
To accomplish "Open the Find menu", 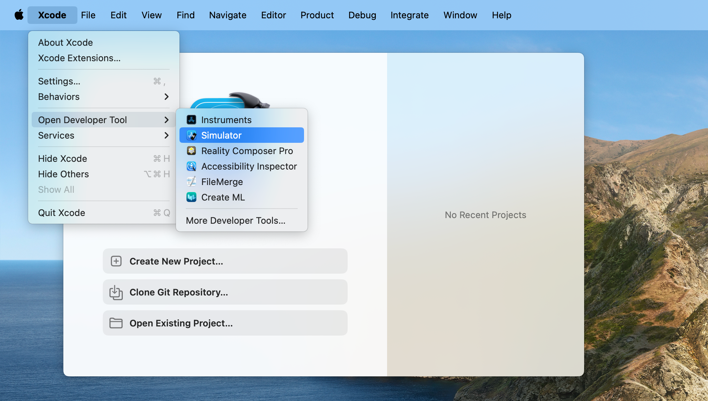I will tap(185, 15).
